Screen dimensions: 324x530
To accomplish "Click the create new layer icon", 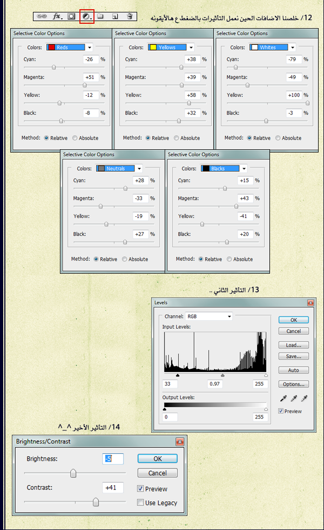I will click(x=115, y=17).
